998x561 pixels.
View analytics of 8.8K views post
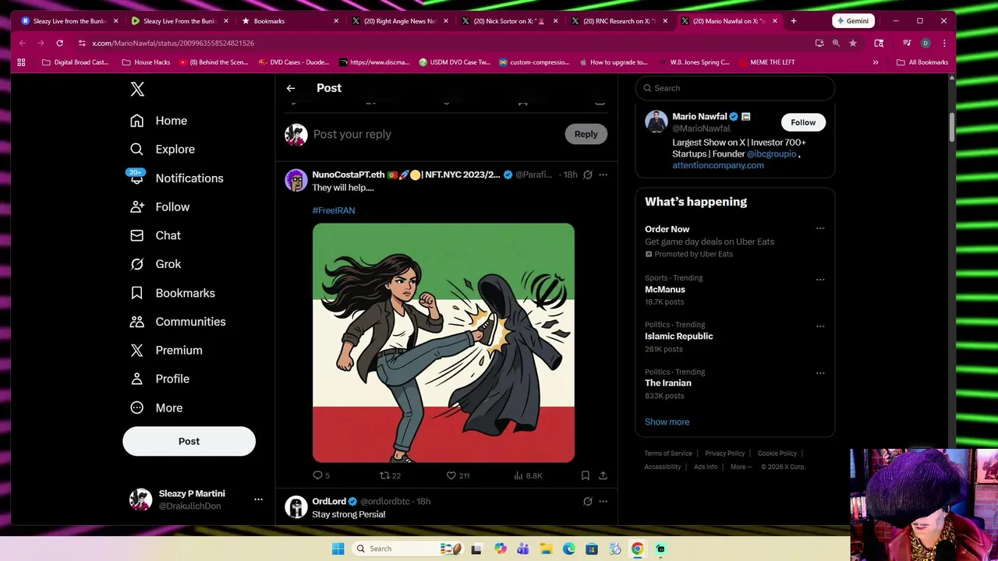tap(528, 475)
